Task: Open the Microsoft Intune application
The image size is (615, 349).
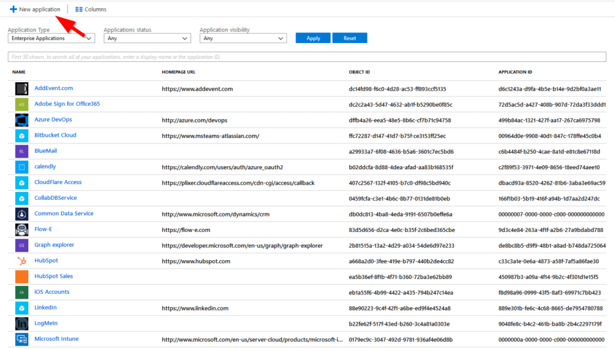Action: click(x=56, y=339)
